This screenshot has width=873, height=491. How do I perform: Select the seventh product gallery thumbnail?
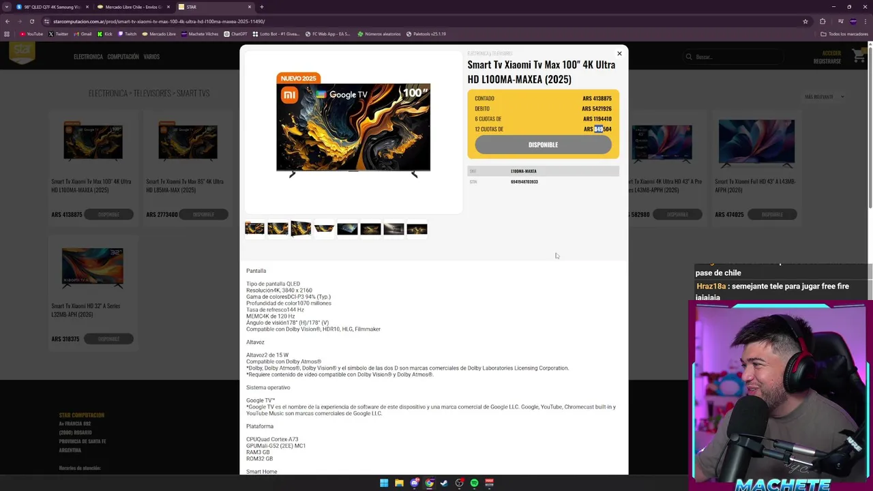394,229
